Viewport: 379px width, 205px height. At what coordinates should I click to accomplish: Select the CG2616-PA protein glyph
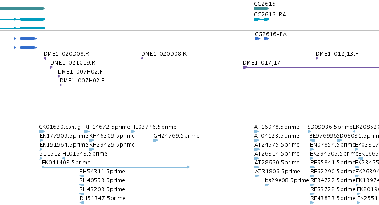click(x=262, y=39)
